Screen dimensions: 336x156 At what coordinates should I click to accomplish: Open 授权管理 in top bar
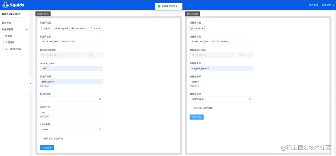coord(314,5)
